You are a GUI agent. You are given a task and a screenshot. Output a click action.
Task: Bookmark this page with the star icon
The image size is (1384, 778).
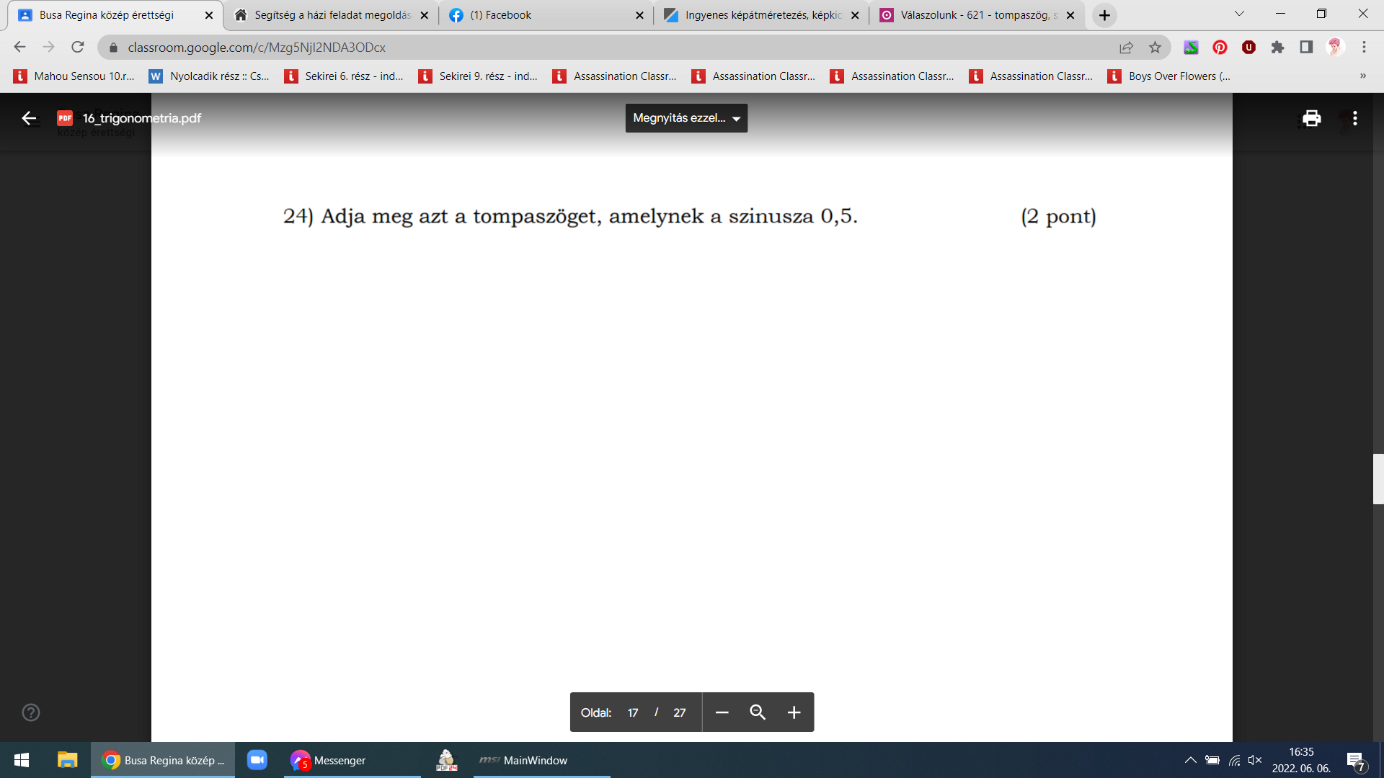1155,48
